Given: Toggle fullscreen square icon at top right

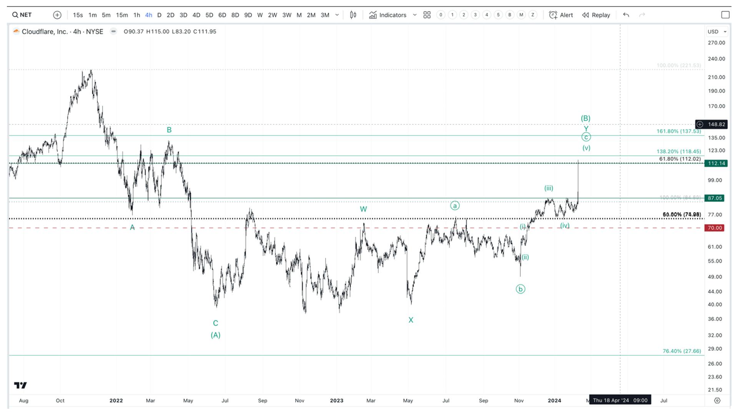Looking at the screenshot, I should coord(725,15).
